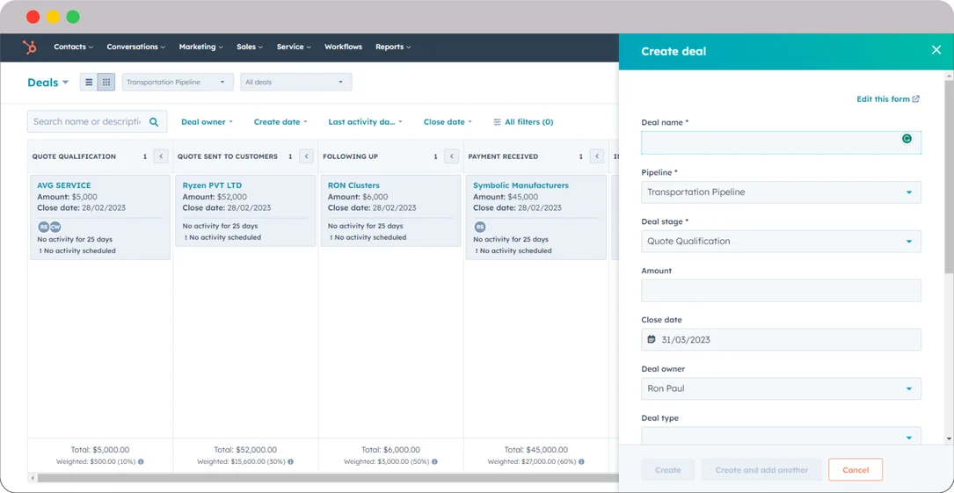This screenshot has width=954, height=493.
Task: Open the Last activity date filter
Action: click(365, 121)
